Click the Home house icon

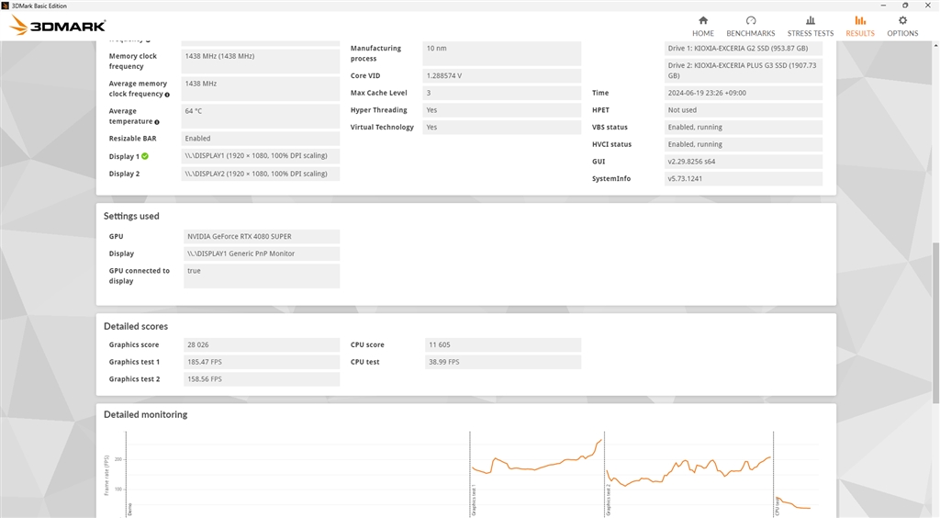click(703, 20)
